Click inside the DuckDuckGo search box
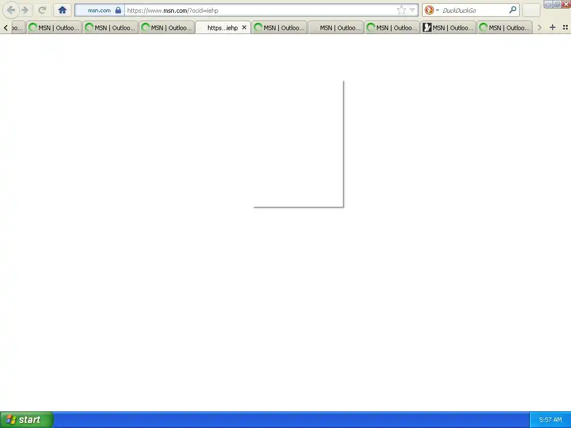 click(473, 10)
